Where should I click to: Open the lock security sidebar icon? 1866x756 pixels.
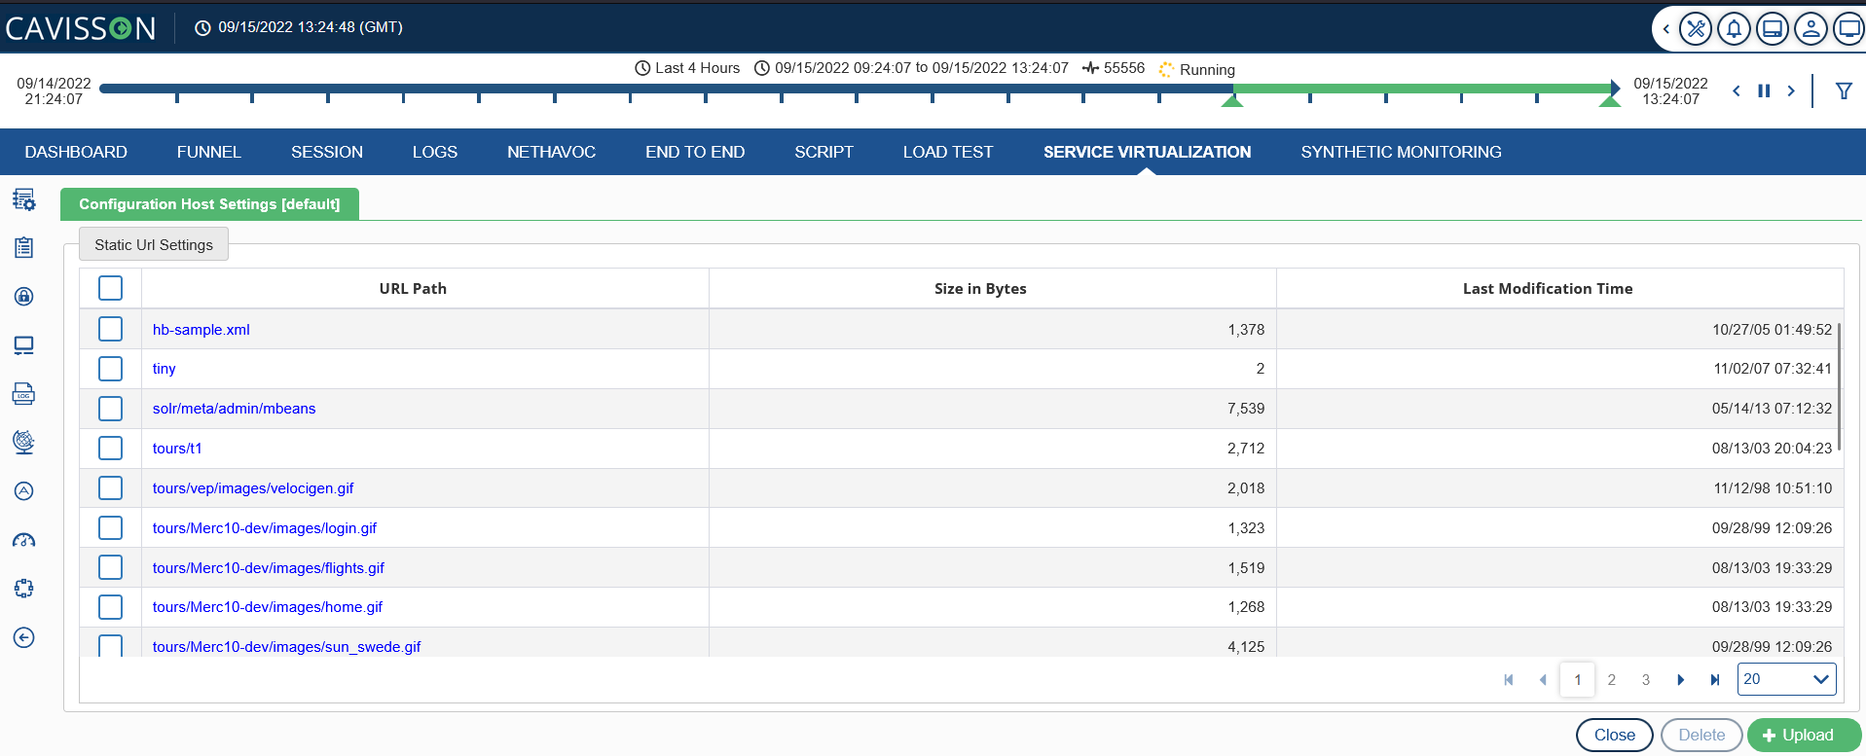click(24, 297)
